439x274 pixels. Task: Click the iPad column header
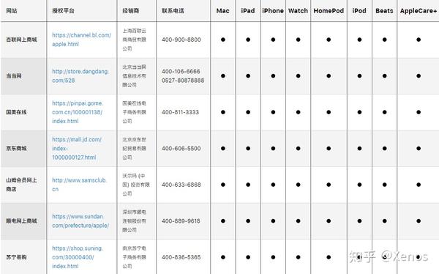click(248, 11)
